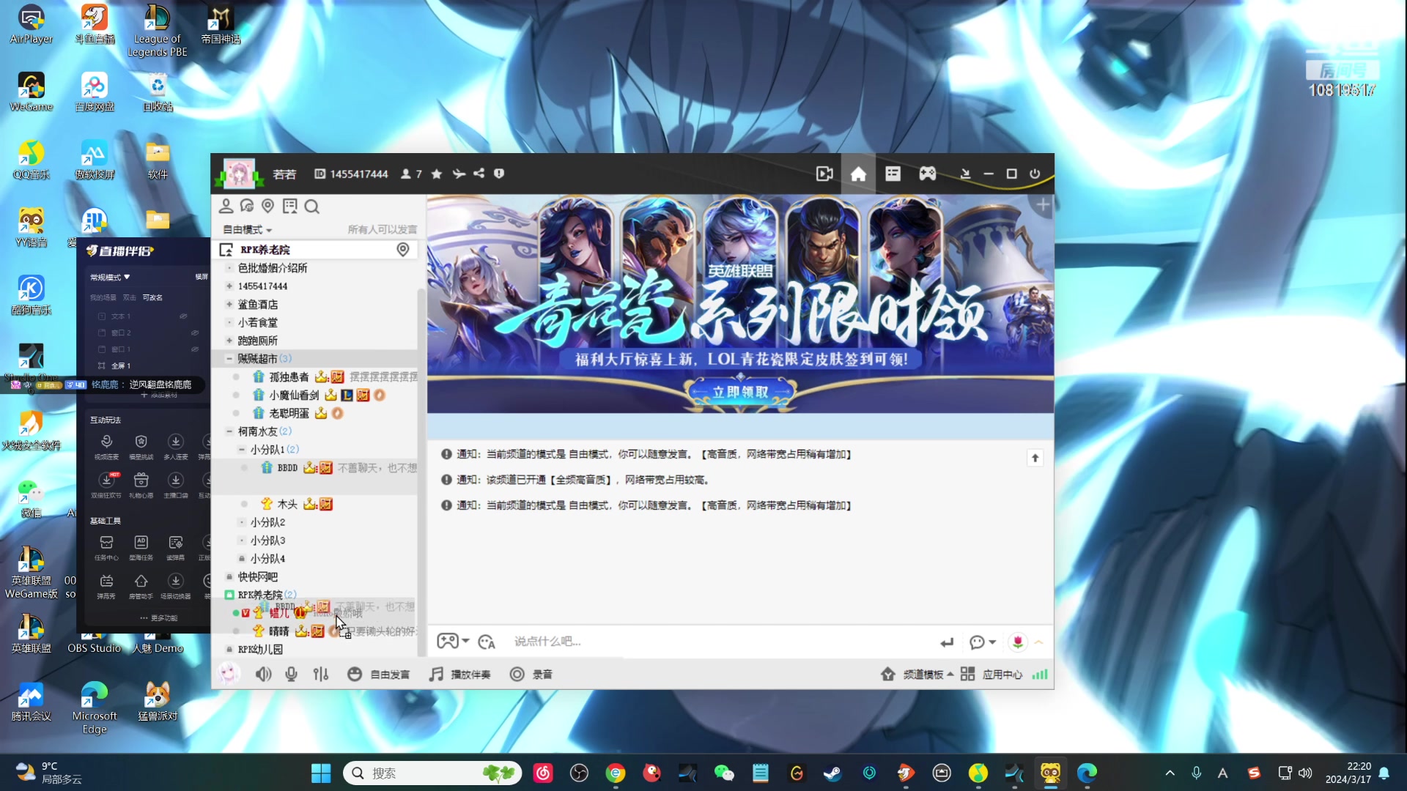Toggle visibility of 窗口 2 source

pyautogui.click(x=195, y=333)
